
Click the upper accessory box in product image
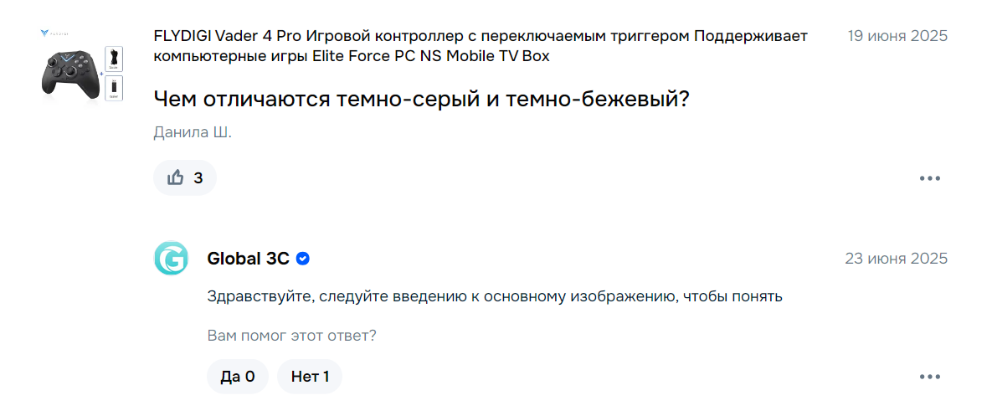(114, 59)
